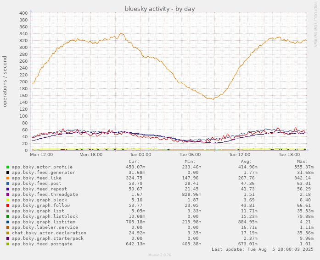Click the orange app.bsky.feed.like legend swatch
This screenshot has width=320, height=260.
8,178
